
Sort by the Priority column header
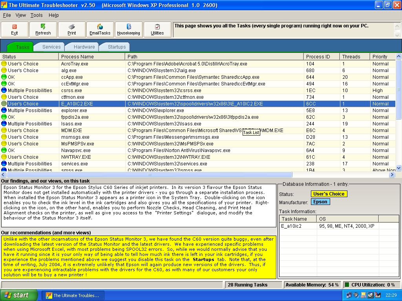pyautogui.click(x=383, y=56)
